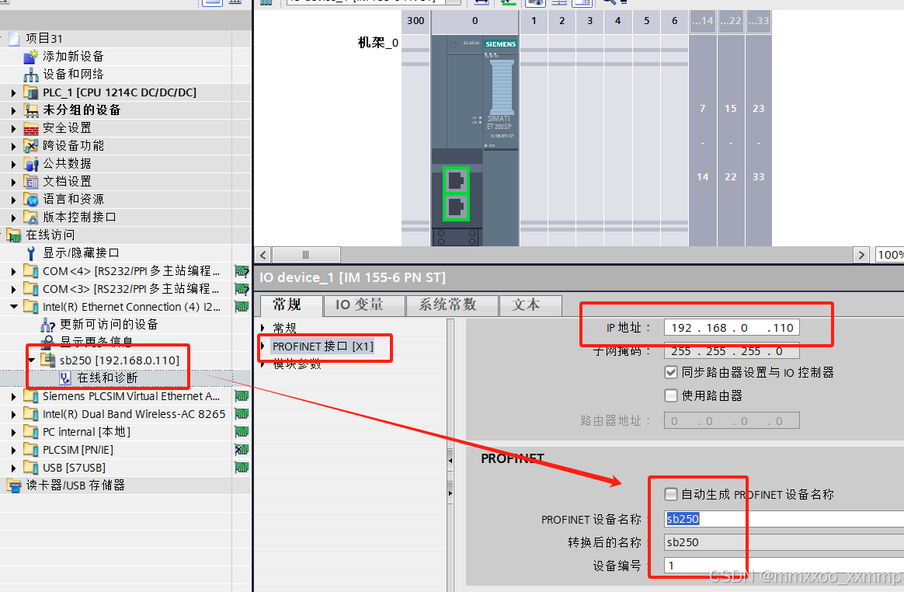Expand the COM <4> RS232/PPI node

(x=14, y=271)
